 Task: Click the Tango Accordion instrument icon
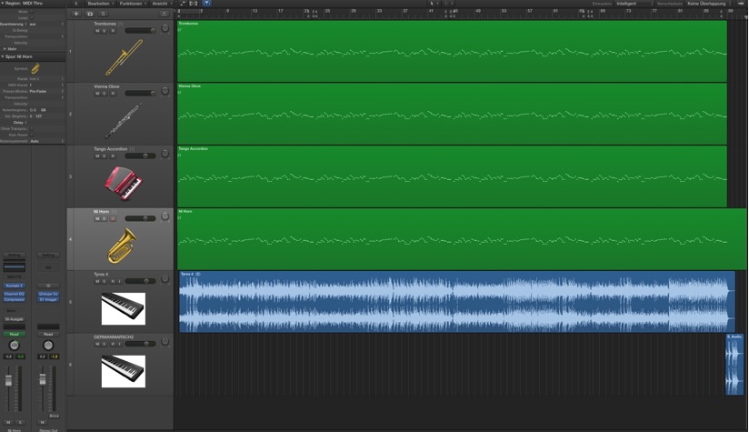[124, 184]
